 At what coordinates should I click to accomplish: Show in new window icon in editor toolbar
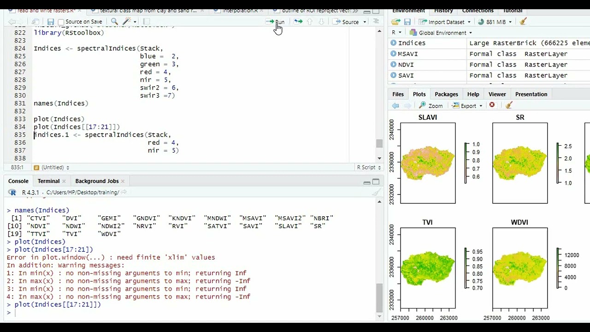click(x=35, y=22)
